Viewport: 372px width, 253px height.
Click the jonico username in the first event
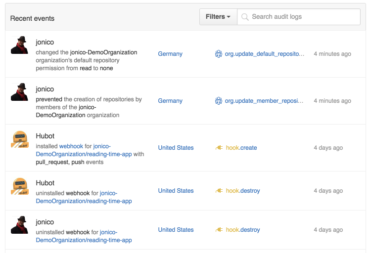(x=45, y=42)
